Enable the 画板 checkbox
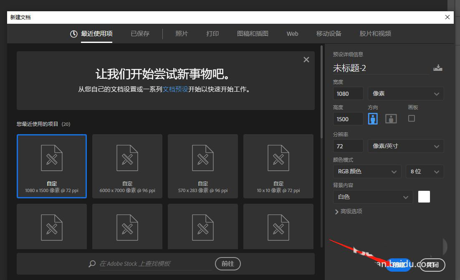This screenshot has height=280, width=460. (411, 118)
